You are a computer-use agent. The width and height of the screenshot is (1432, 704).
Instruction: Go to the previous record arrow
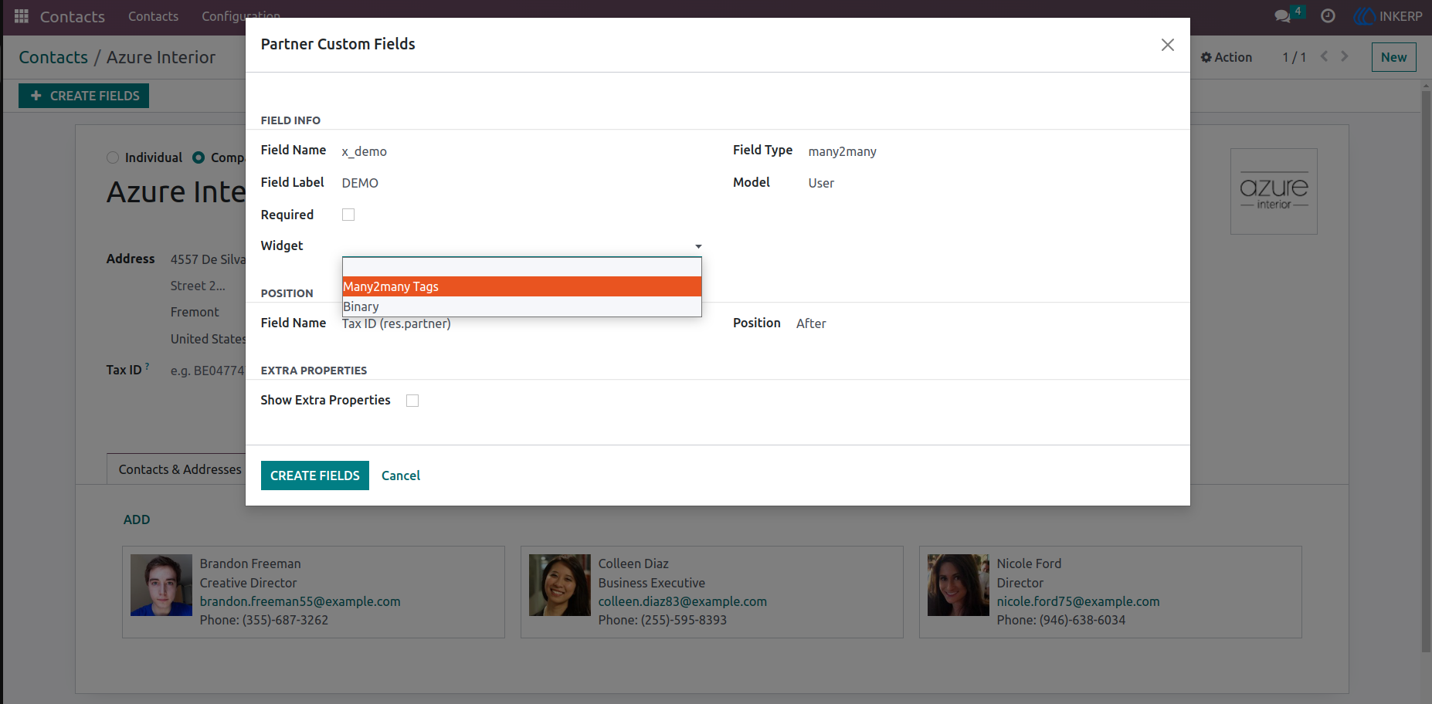(1324, 56)
